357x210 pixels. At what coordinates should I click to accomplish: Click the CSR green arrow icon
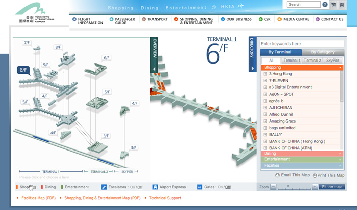261,19
